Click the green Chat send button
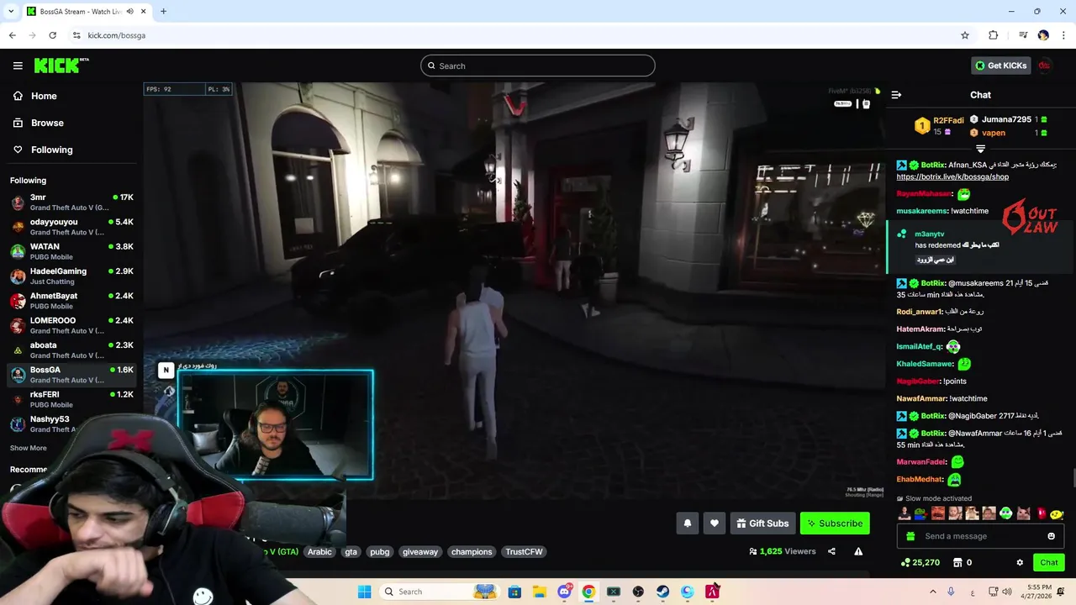 (x=1049, y=562)
